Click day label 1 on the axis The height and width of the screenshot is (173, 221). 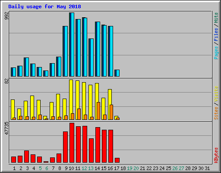point(14,168)
